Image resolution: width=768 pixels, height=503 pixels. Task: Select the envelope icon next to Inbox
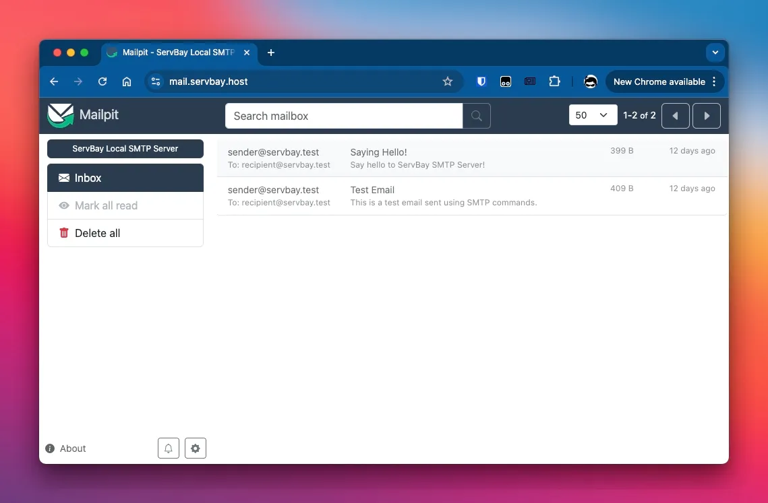point(65,178)
